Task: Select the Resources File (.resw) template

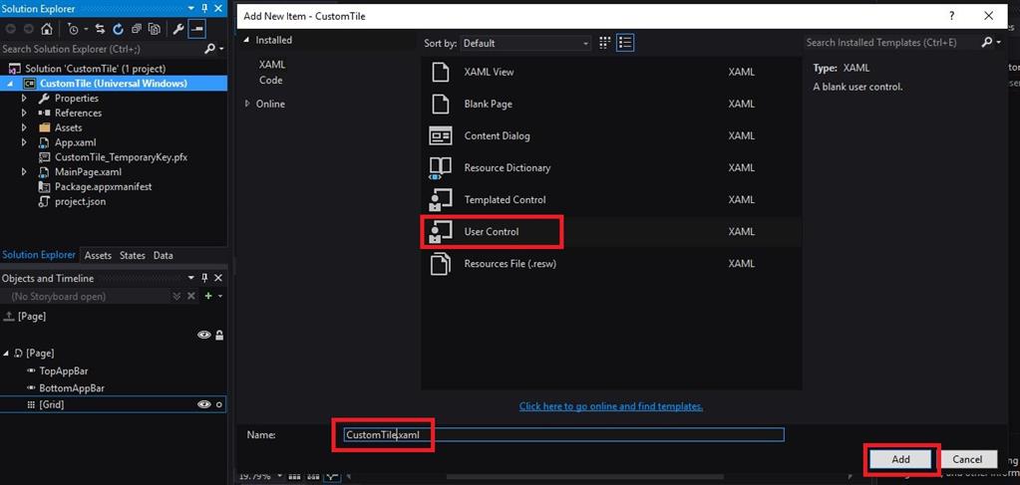Action: [611, 264]
